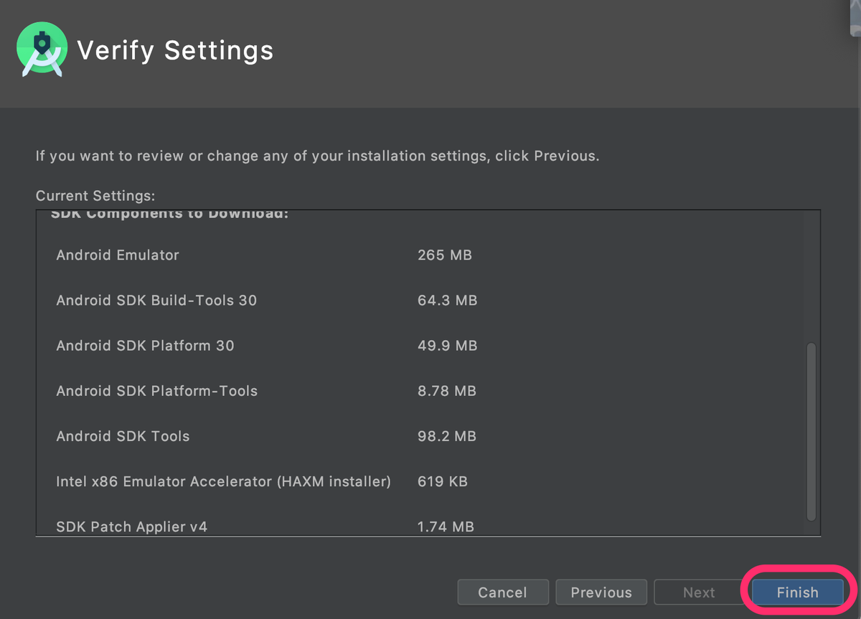This screenshot has width=861, height=619.
Task: Select the Android SDK Tools entry
Action: [x=123, y=436]
